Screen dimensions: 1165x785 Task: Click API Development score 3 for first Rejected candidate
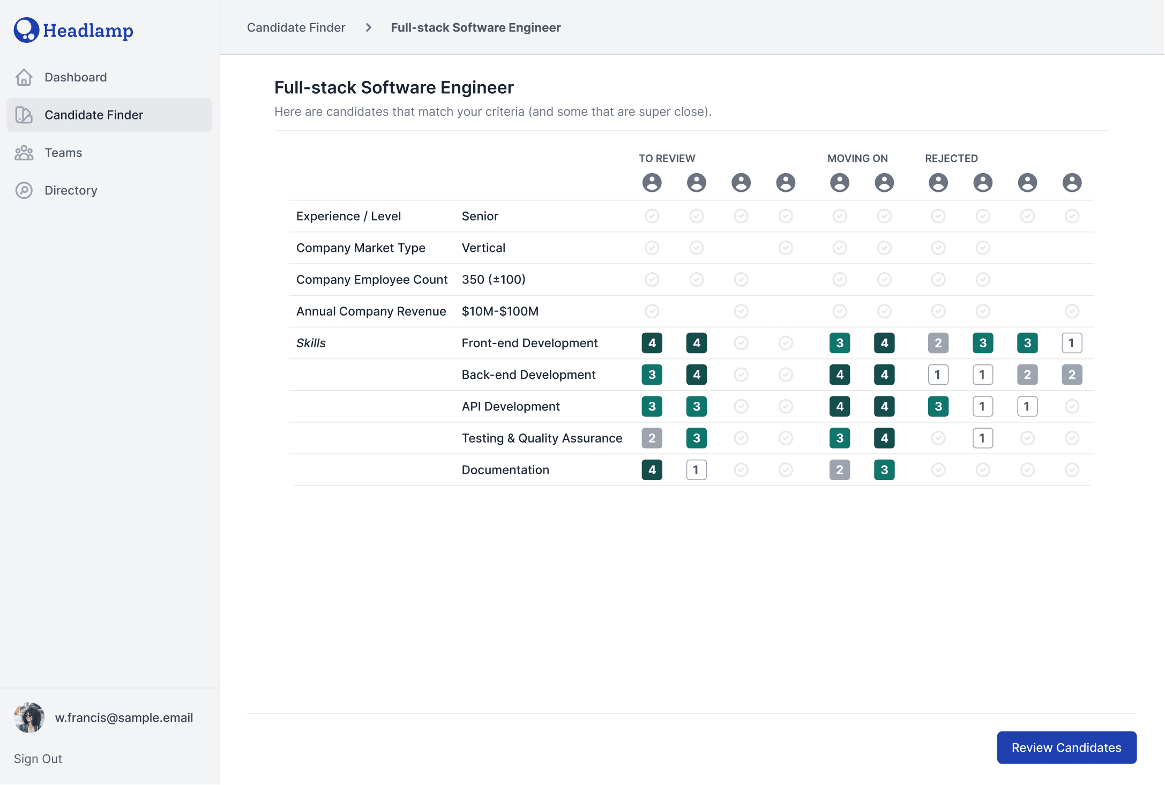coord(938,406)
